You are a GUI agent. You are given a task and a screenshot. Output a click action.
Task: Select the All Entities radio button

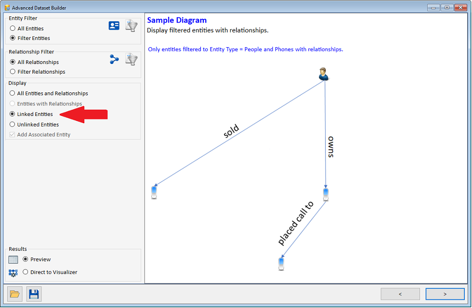pos(13,28)
